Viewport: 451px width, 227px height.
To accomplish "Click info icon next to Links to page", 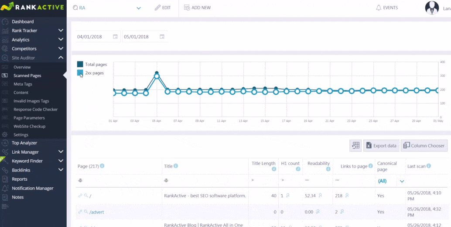I will [x=371, y=166].
